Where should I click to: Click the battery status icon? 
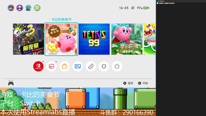(146, 8)
